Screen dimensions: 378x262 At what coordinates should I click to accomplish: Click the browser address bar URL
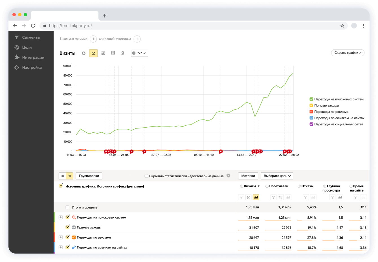pyautogui.click(x=71, y=26)
